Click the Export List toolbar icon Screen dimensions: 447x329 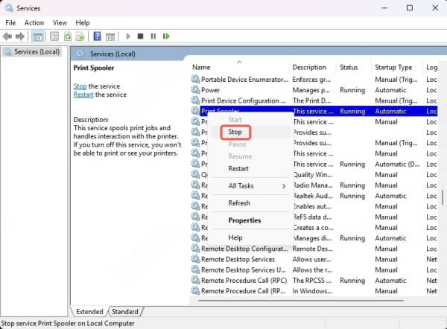pos(80,36)
